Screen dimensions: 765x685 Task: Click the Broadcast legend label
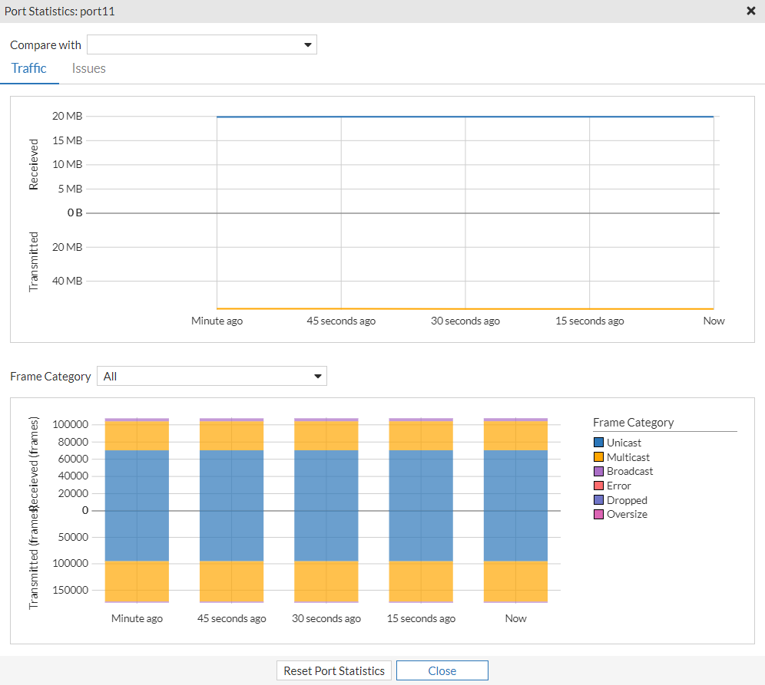630,471
